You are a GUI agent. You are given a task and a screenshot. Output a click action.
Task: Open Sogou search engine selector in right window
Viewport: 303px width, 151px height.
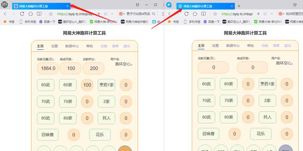coord(281,14)
